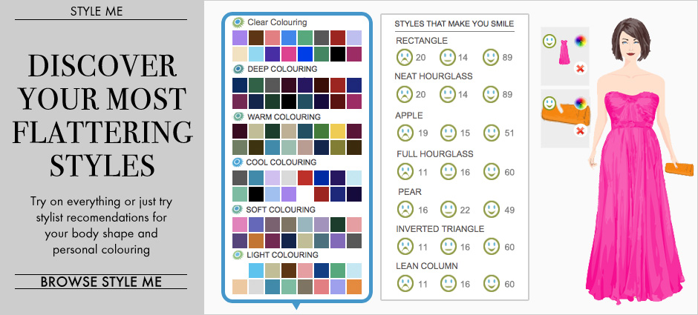The image size is (698, 315).
Task: Select happy face in Rectangle row
Action: [491, 56]
